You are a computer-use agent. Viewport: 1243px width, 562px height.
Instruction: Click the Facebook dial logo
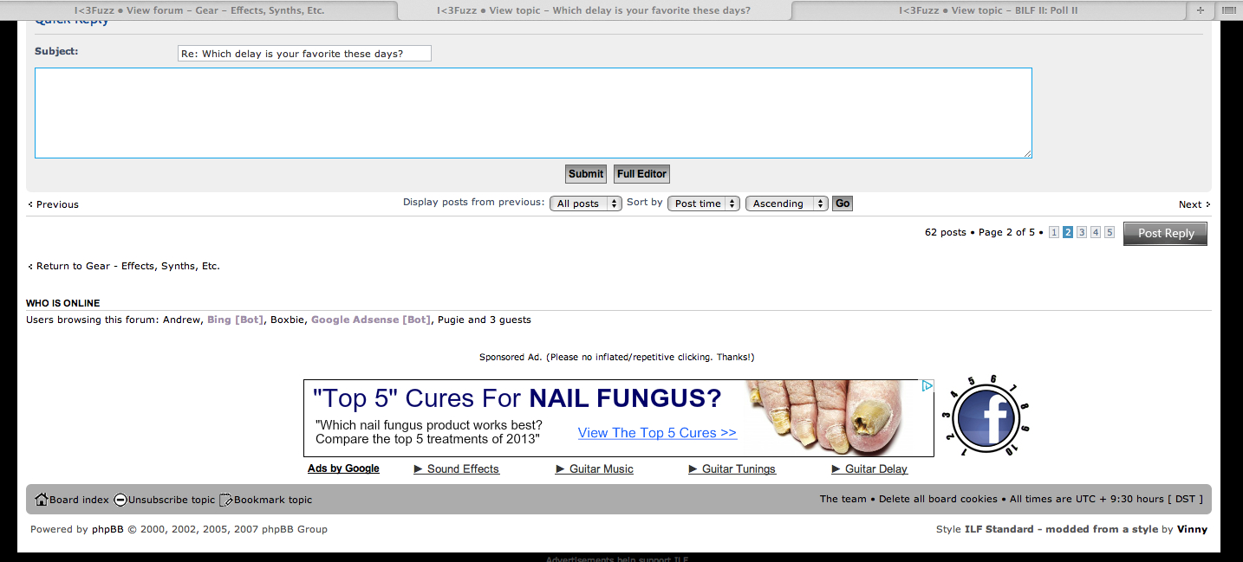pos(988,417)
